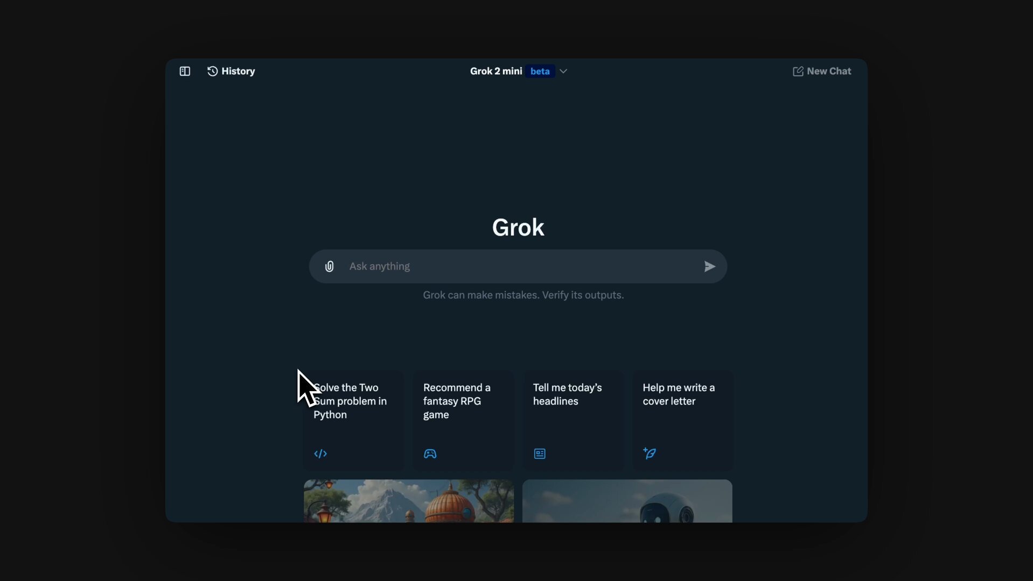Click the Grok heading text
This screenshot has width=1033, height=581.
coord(518,228)
